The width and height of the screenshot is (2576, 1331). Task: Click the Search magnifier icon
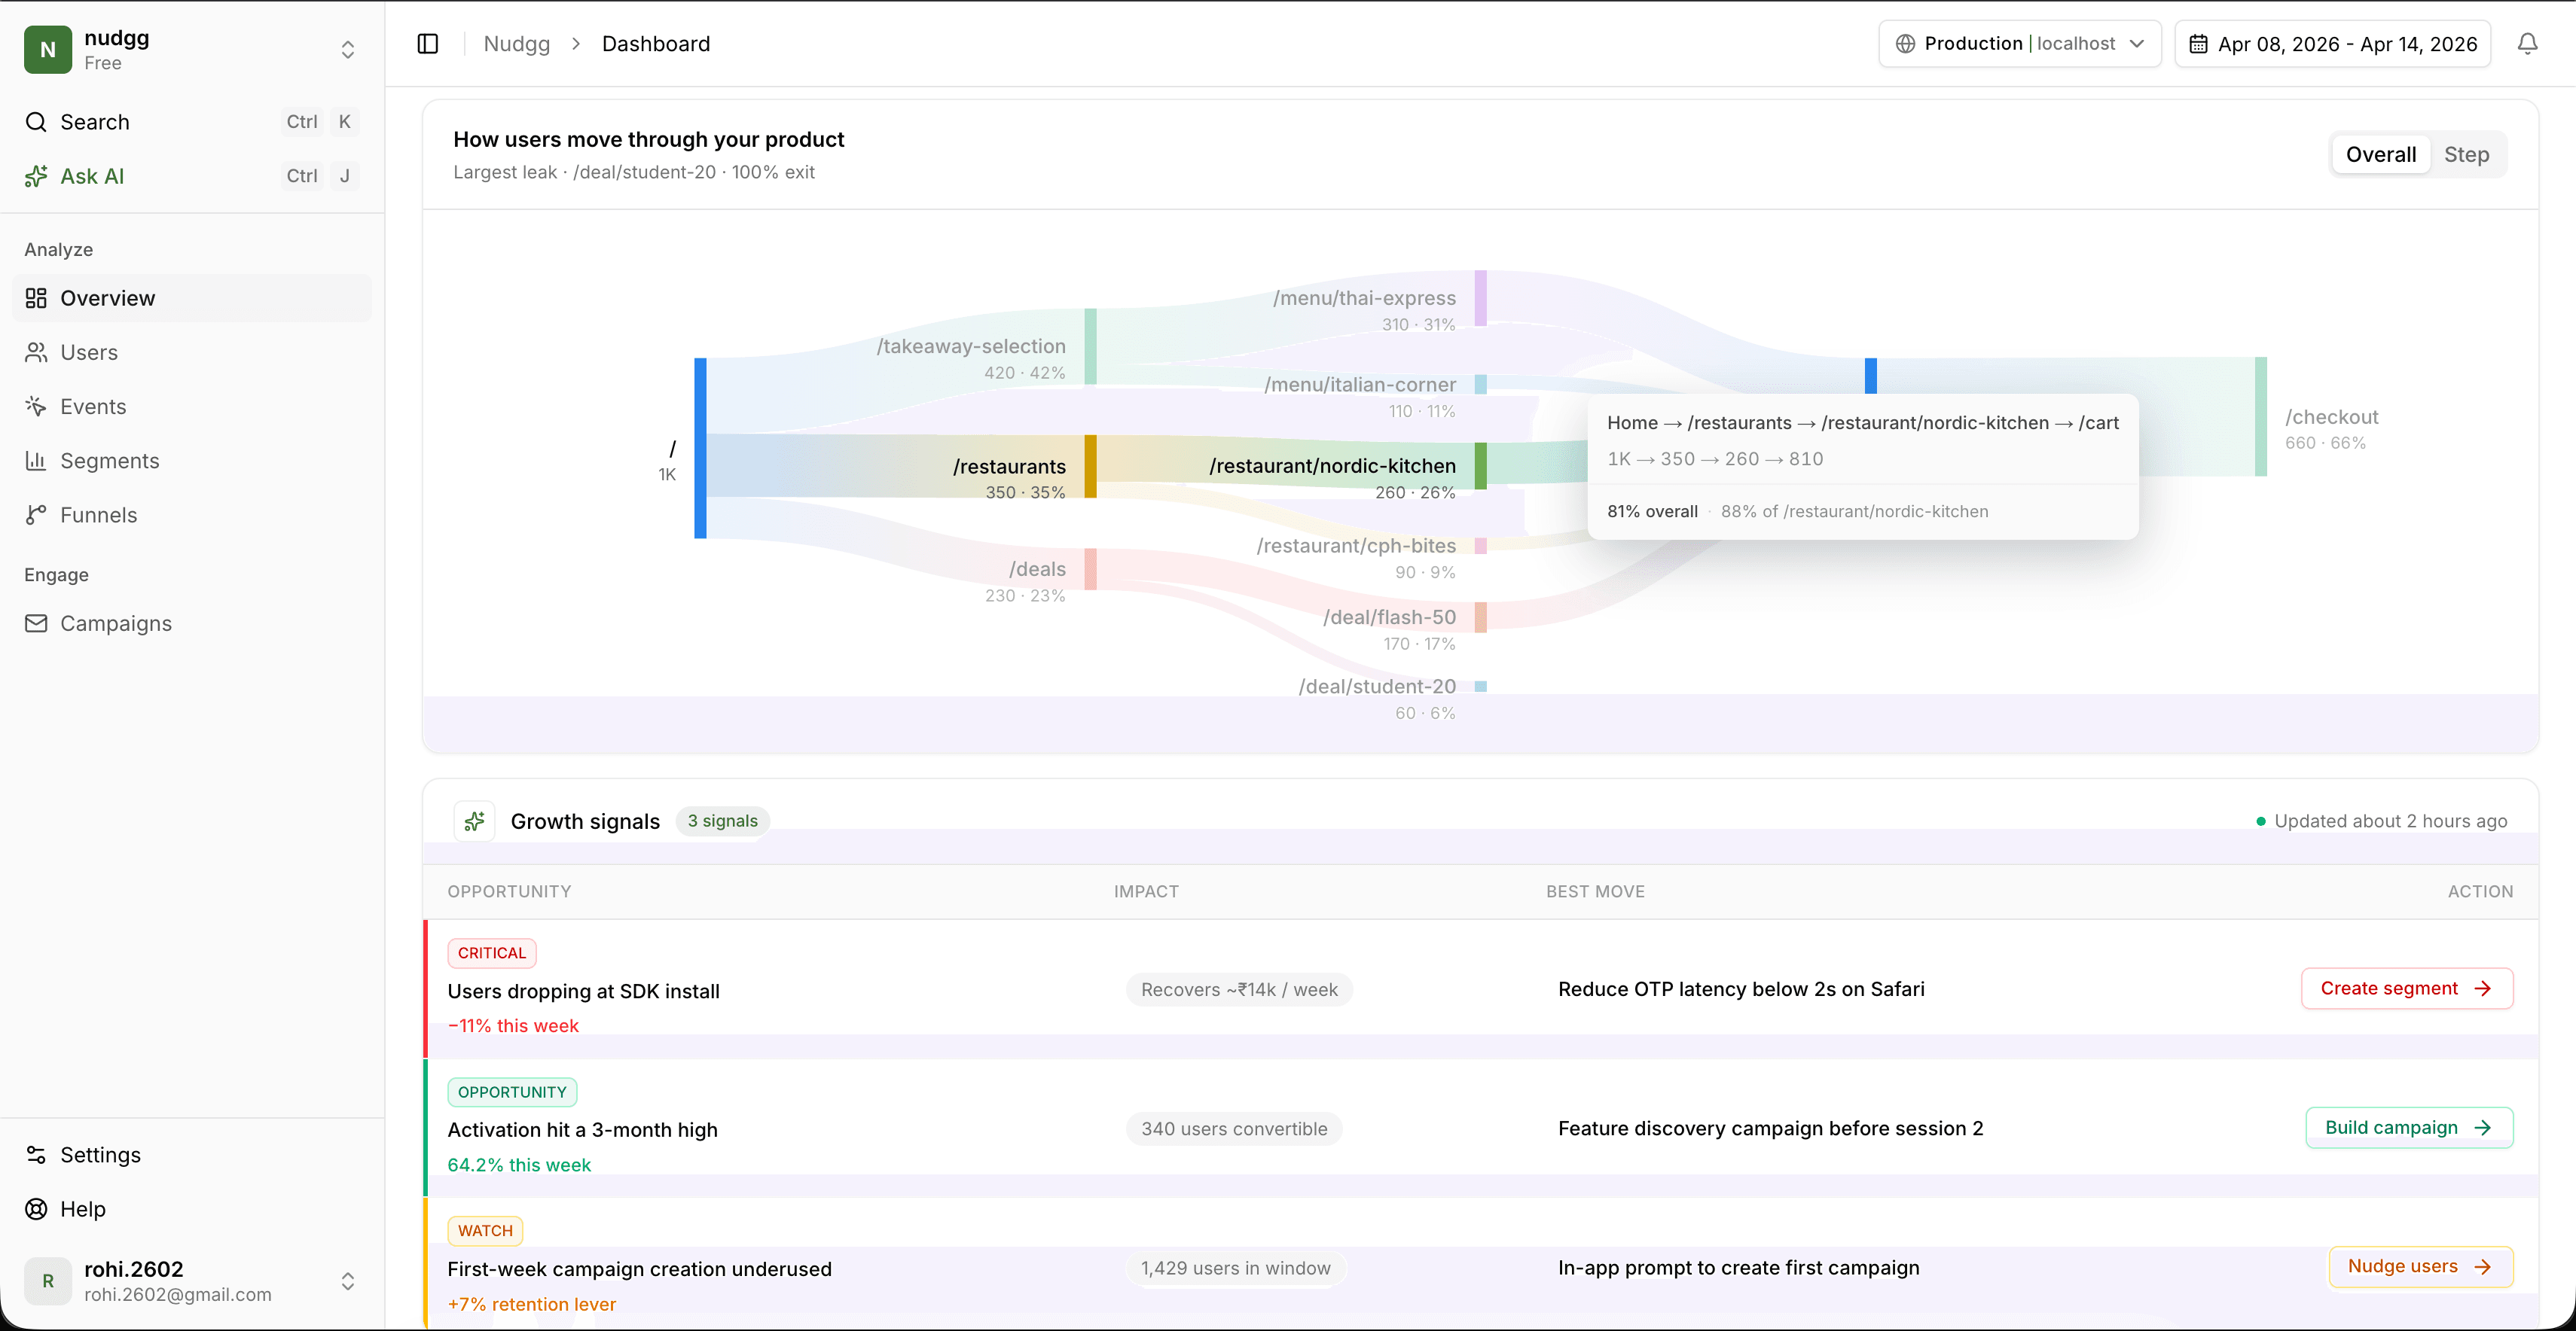click(x=36, y=122)
